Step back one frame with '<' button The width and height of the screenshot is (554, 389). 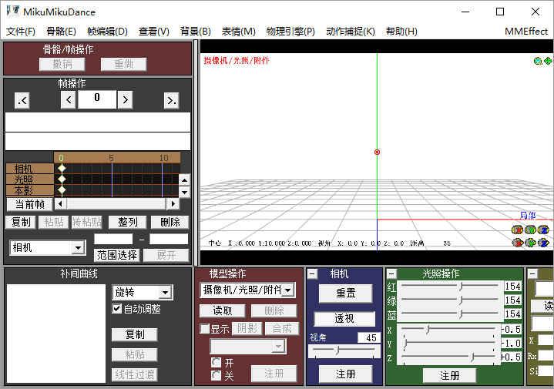[69, 100]
